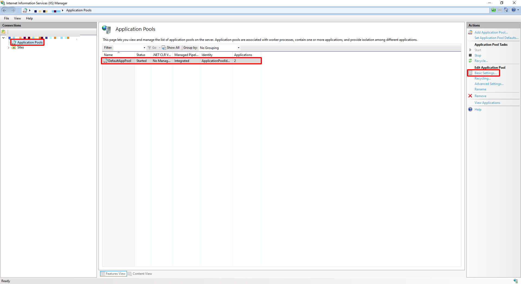Viewport: 521px width, 284px height.
Task: Stop the selected application pool
Action: click(478, 55)
